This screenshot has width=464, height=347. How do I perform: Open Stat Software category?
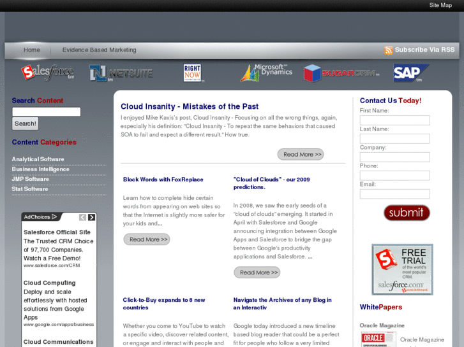click(x=29, y=189)
